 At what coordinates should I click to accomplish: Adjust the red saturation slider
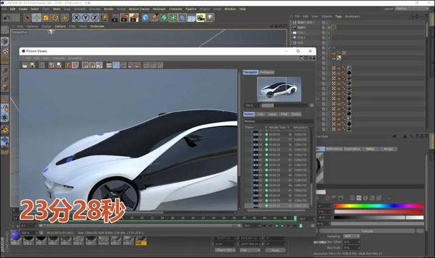[x=379, y=212]
